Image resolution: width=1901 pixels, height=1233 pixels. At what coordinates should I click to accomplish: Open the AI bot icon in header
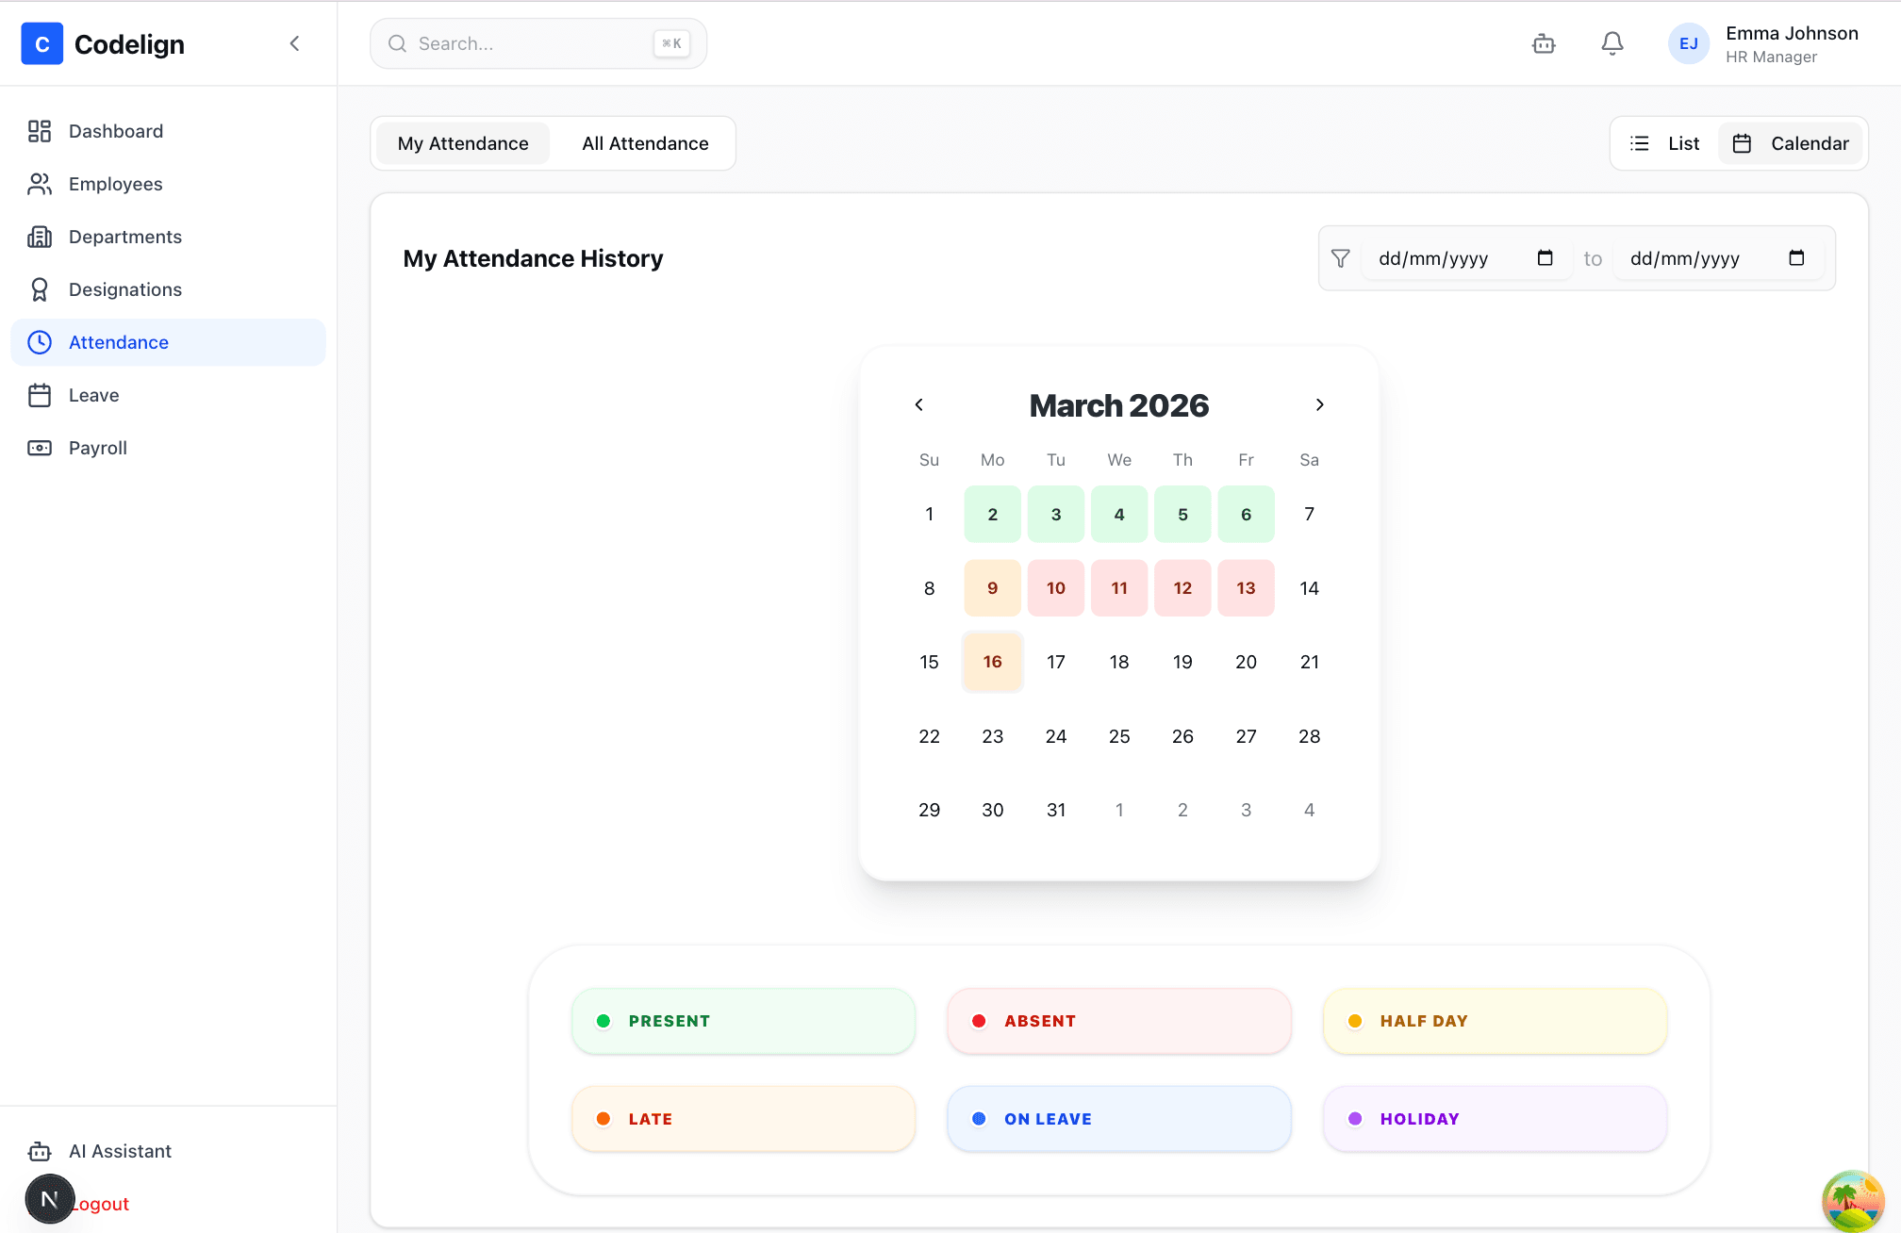[x=1544, y=43]
